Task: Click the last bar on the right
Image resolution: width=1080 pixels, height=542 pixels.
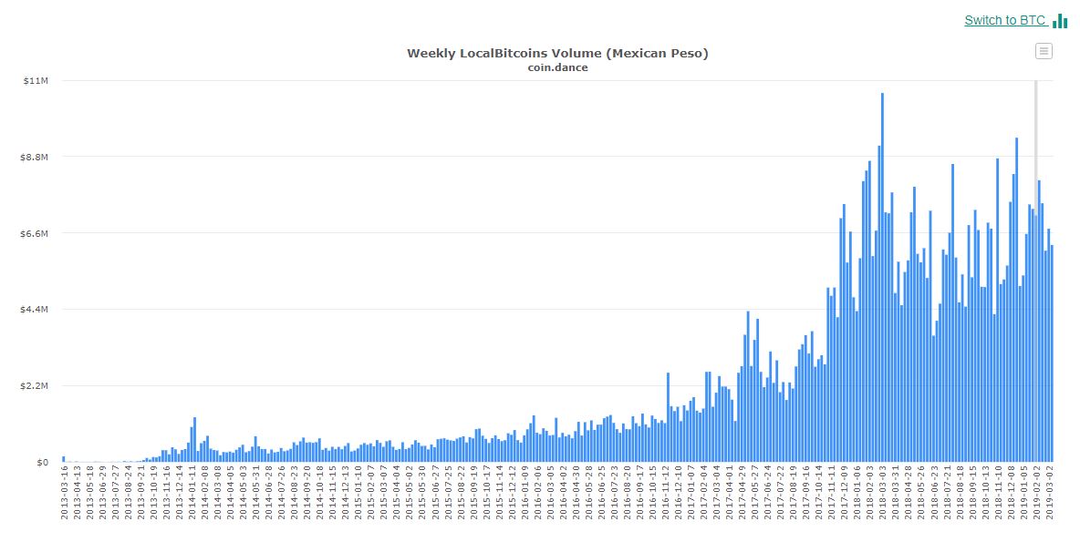Action: (1052, 353)
